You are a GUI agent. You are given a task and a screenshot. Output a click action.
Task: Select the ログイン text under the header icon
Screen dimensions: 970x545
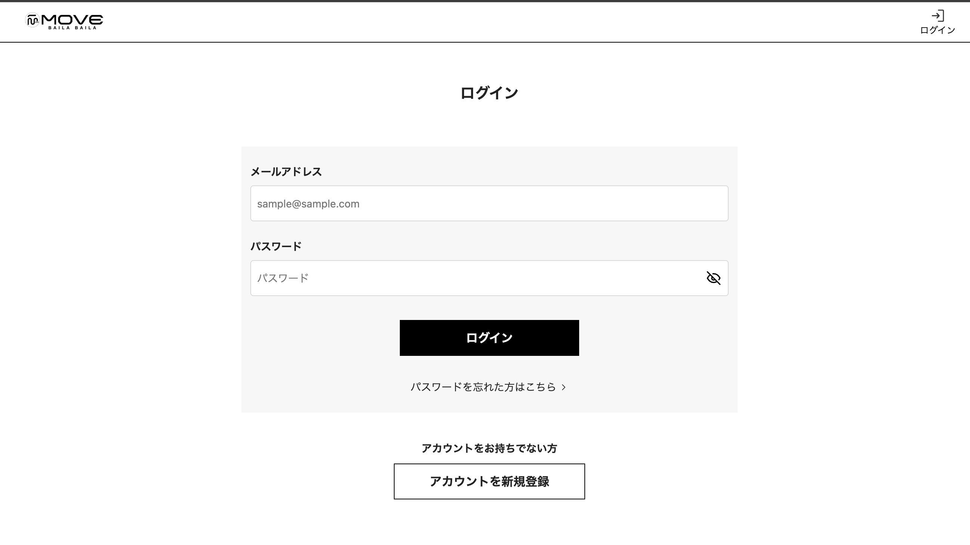tap(937, 30)
